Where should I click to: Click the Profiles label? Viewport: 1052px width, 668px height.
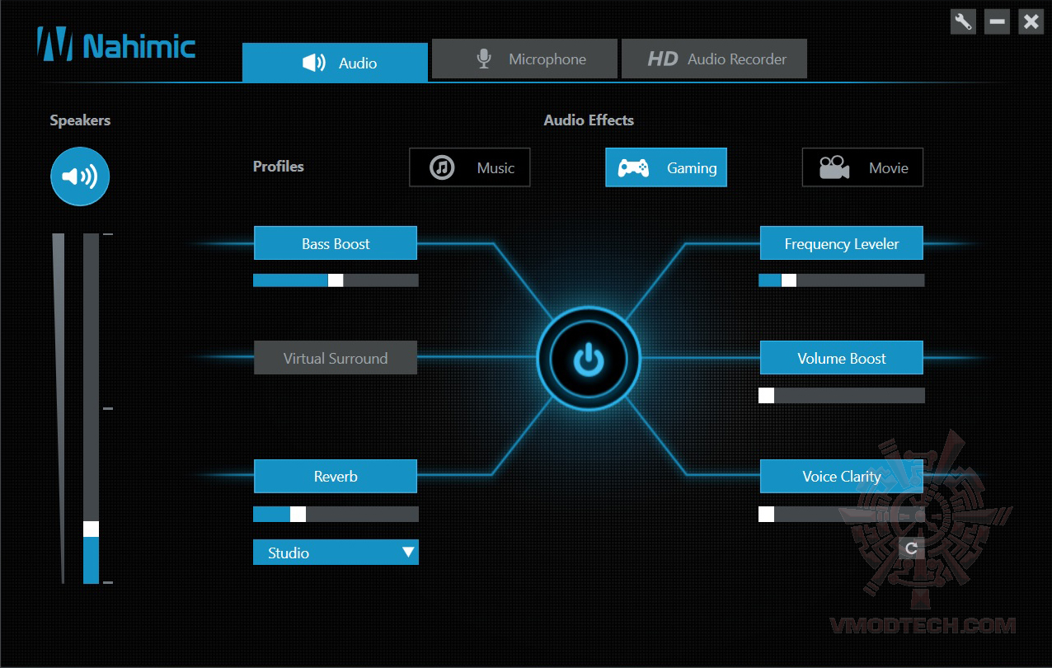pyautogui.click(x=279, y=167)
